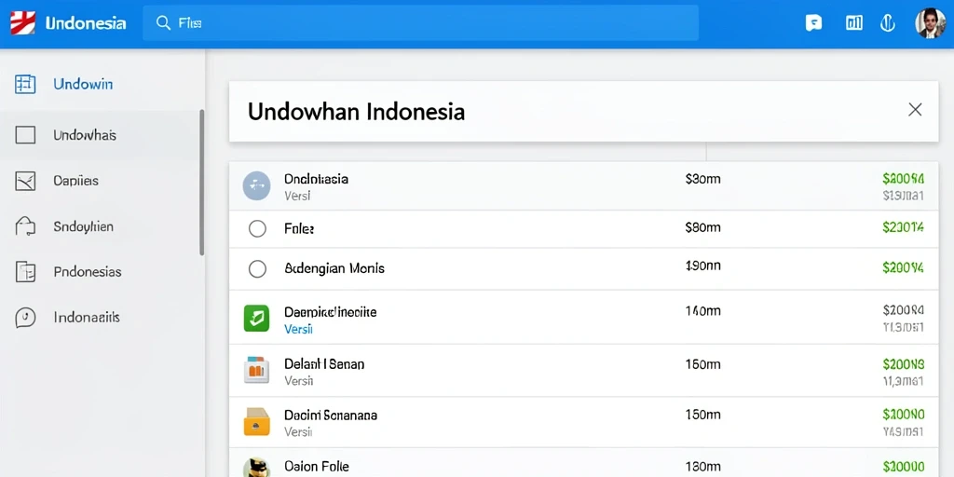Viewport: 954px width, 477px height.
Task: Click the Undowhan Indonesia heading
Action: click(357, 112)
